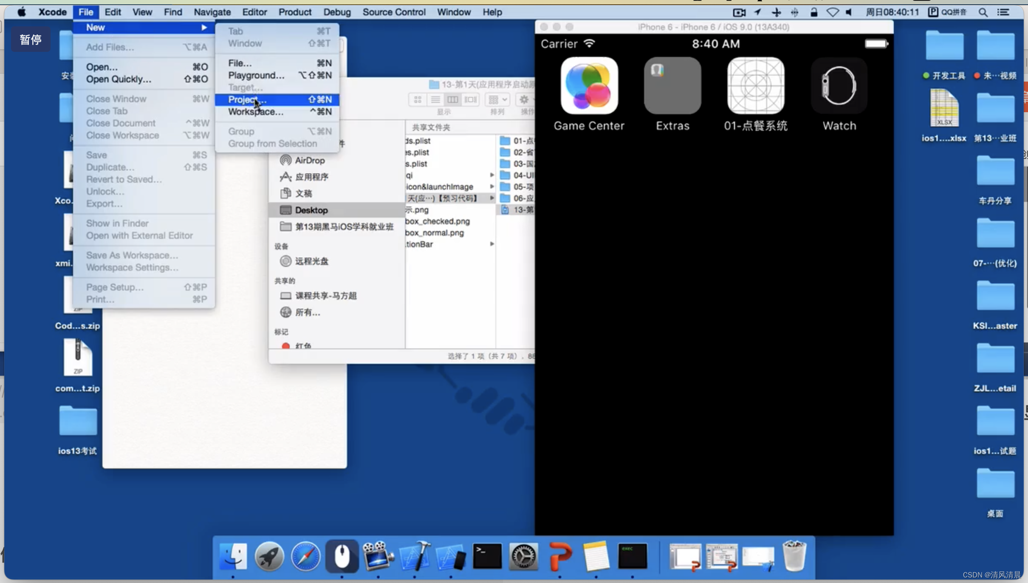Viewport: 1028px width, 583px height.
Task: Switch Finder to list view
Action: pos(435,99)
